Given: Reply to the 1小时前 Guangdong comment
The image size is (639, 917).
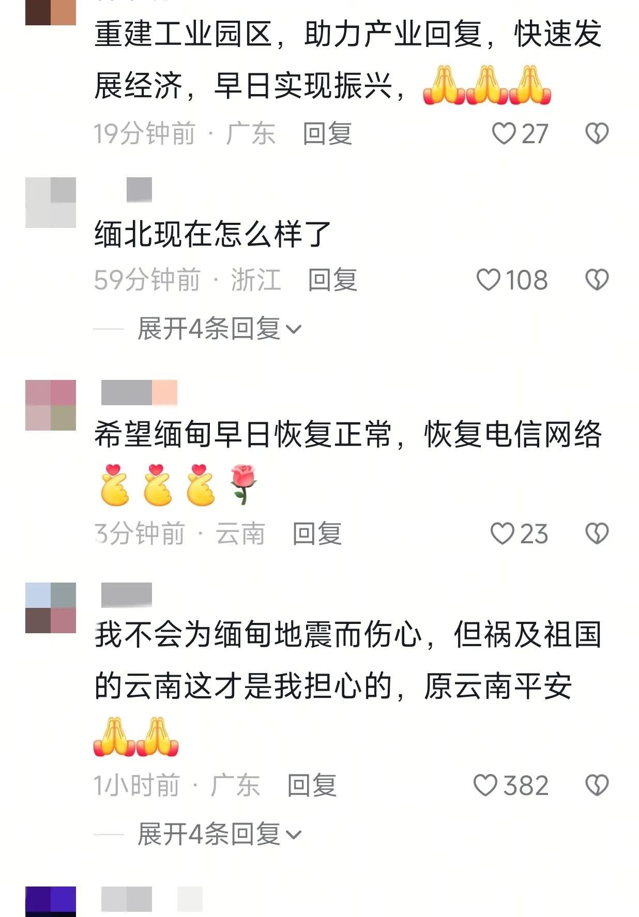Looking at the screenshot, I should pos(312,785).
